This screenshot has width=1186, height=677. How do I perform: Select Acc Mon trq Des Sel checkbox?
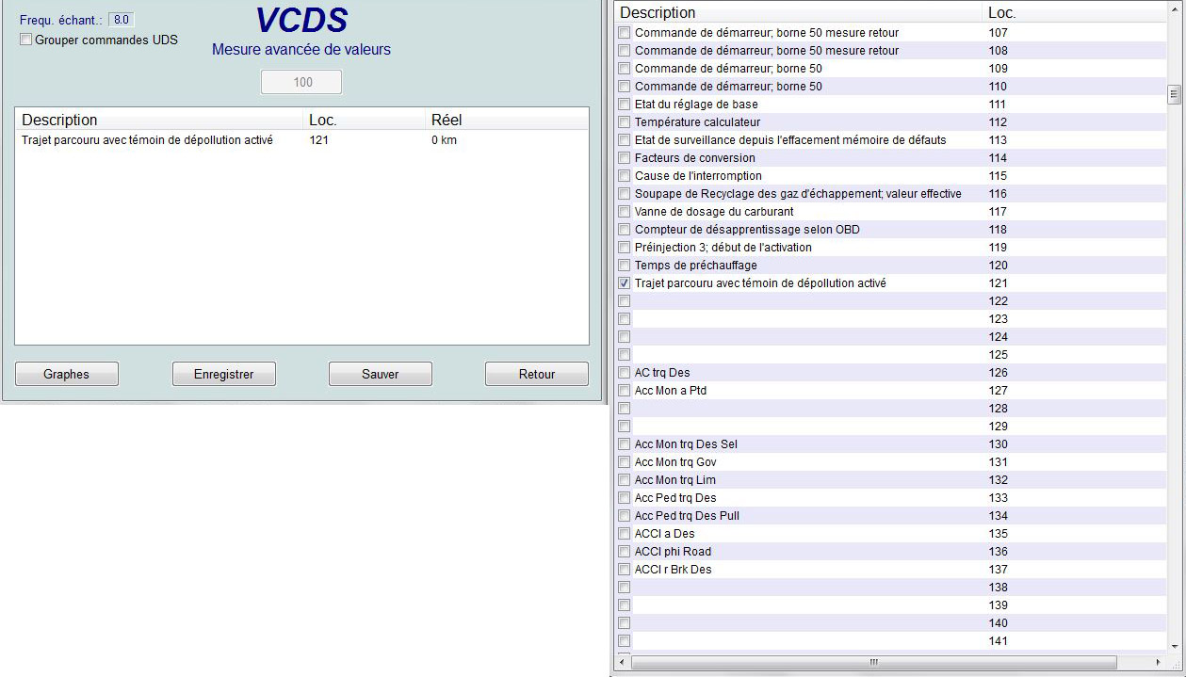pos(624,443)
